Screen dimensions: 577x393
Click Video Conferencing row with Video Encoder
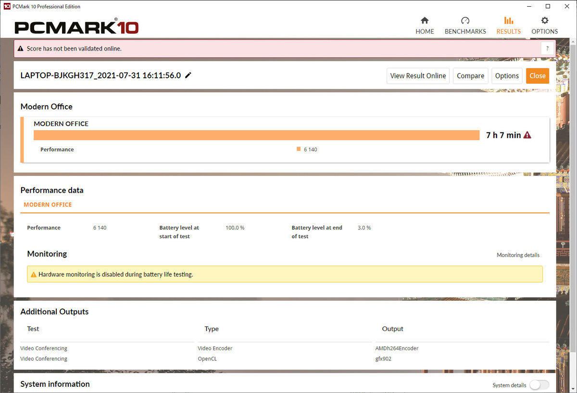(285, 348)
